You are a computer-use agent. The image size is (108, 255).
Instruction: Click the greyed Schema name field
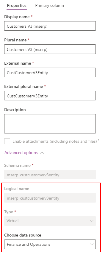click(50, 175)
